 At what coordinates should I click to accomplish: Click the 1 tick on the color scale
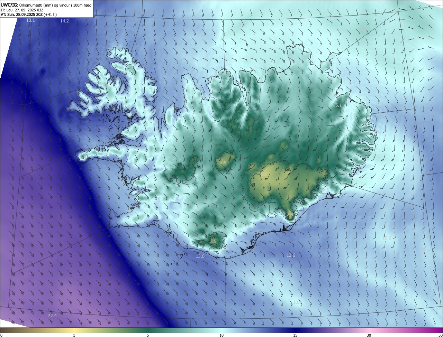click(74, 336)
